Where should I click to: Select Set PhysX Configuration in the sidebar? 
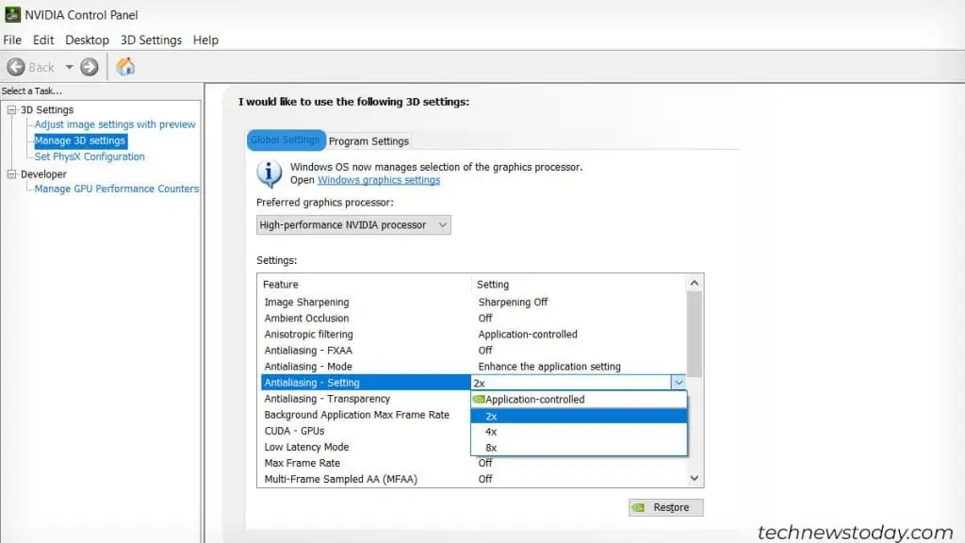tap(88, 156)
